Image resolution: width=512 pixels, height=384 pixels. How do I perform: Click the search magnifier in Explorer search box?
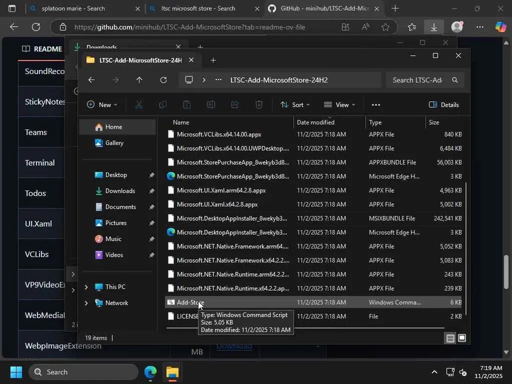click(455, 80)
